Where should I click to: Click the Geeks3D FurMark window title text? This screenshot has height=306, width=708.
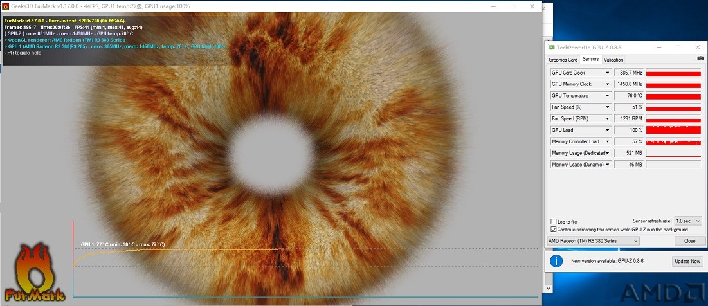coord(100,6)
